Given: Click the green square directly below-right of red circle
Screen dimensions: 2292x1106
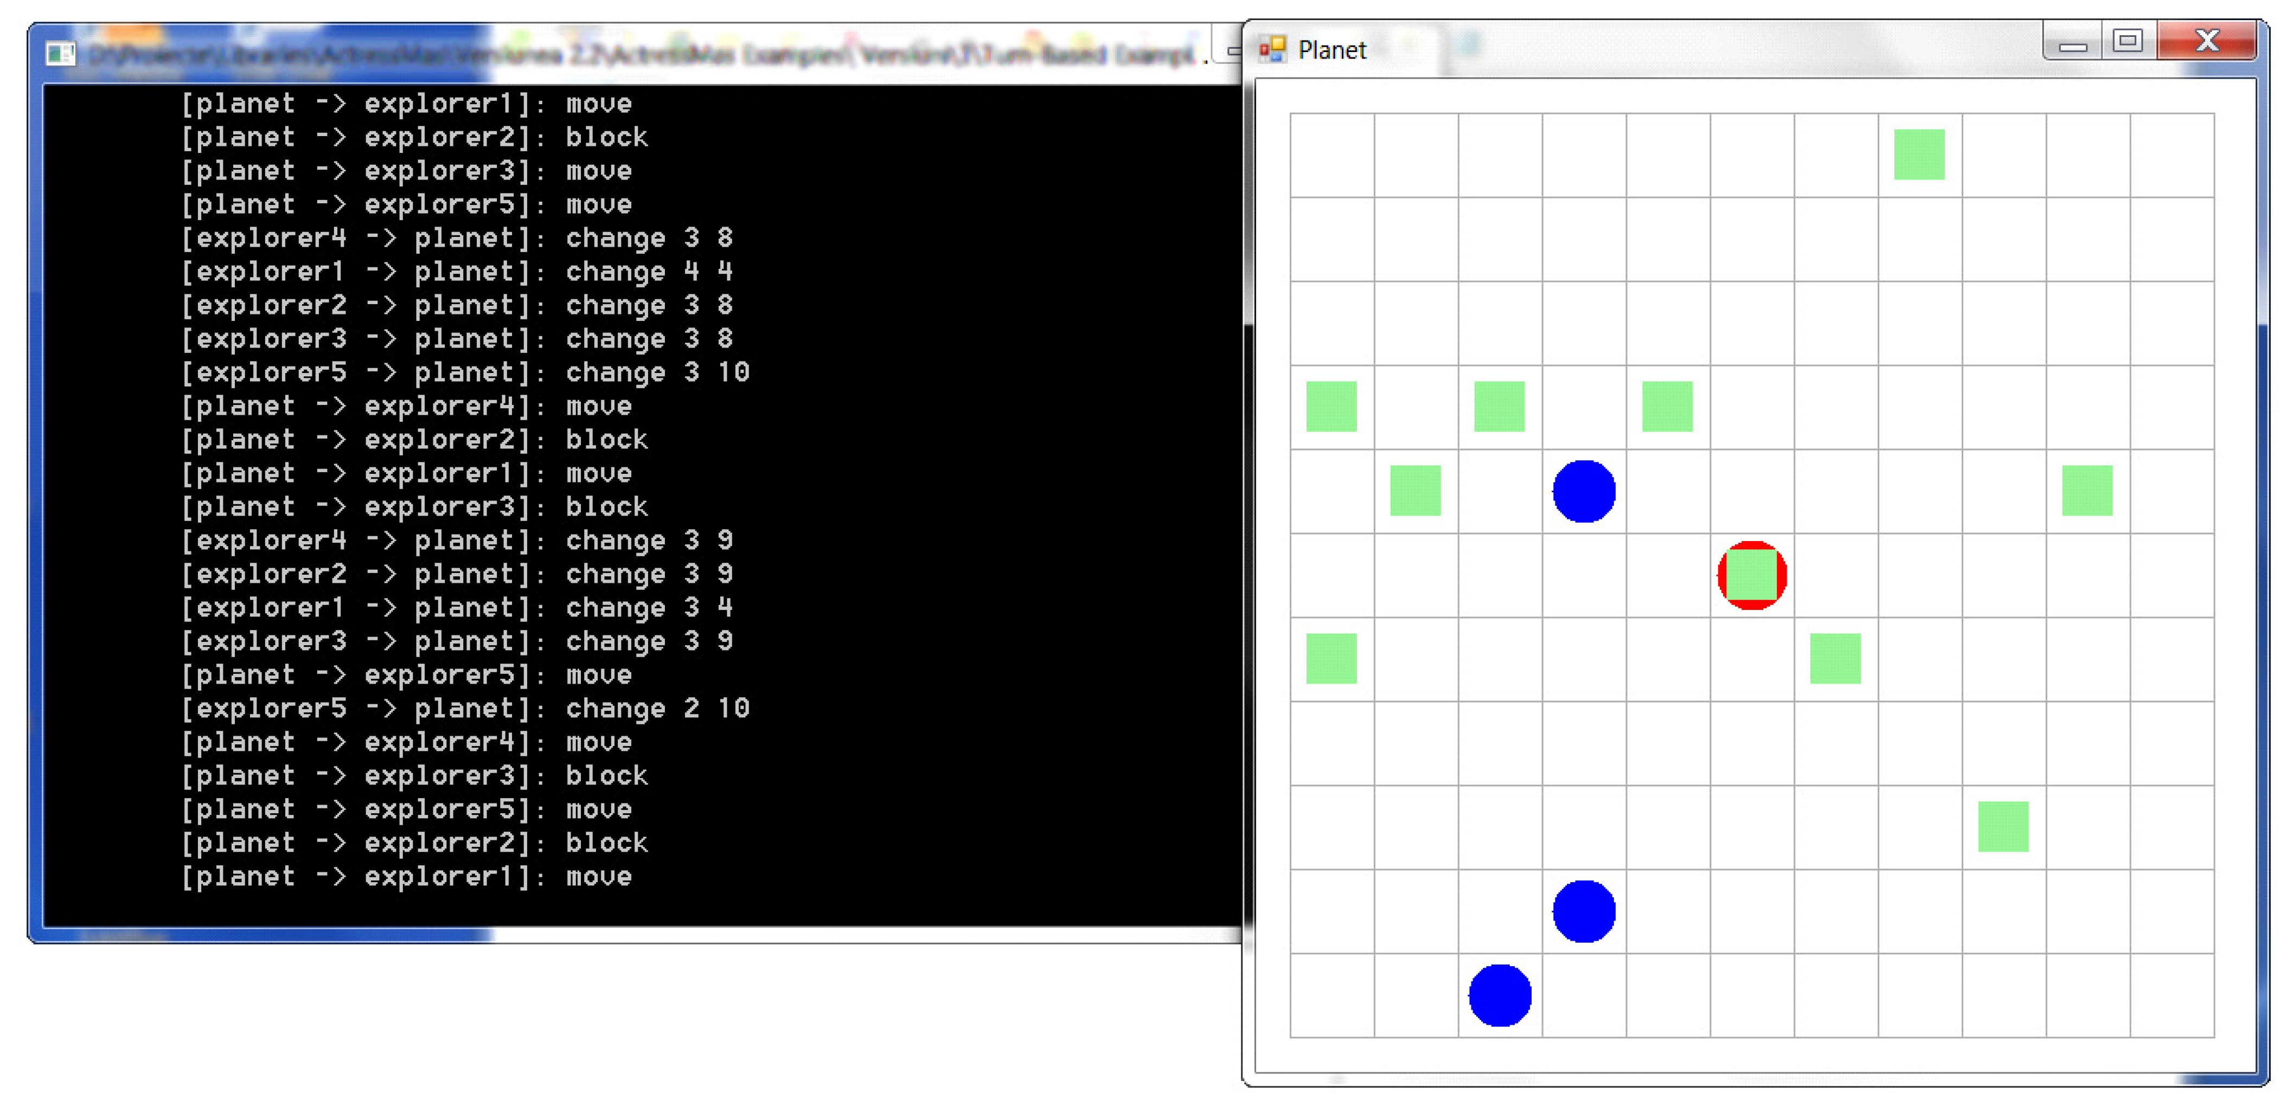Looking at the screenshot, I should [1835, 659].
